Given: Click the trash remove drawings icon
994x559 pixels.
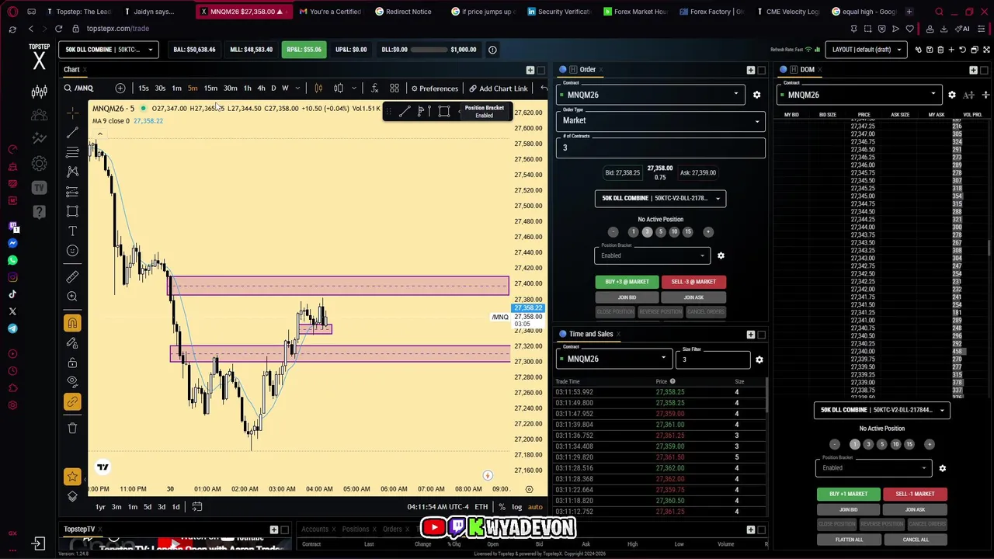Looking at the screenshot, I should click(x=72, y=428).
